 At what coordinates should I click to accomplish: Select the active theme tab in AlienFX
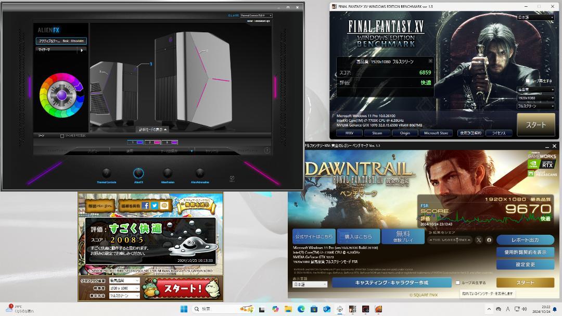[61, 41]
